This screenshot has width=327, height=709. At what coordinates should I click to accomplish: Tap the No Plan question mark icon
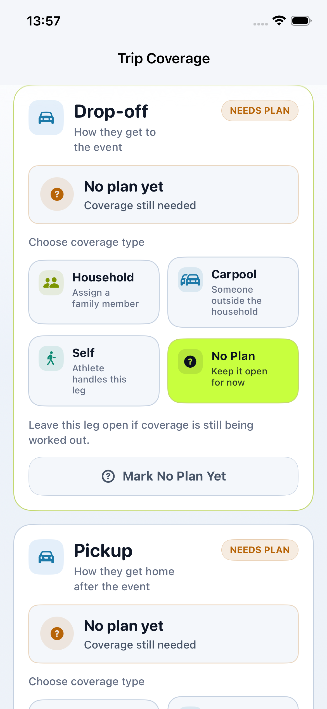tap(190, 362)
